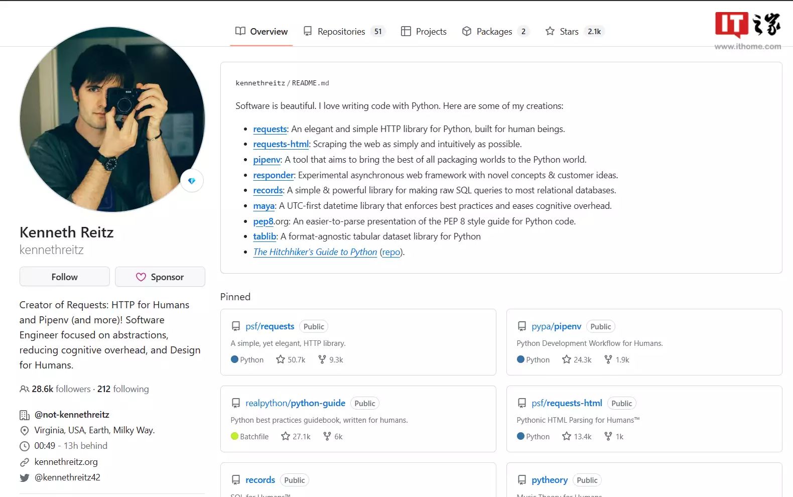
Task: Click Public badge on psf/requests card
Action: [314, 326]
